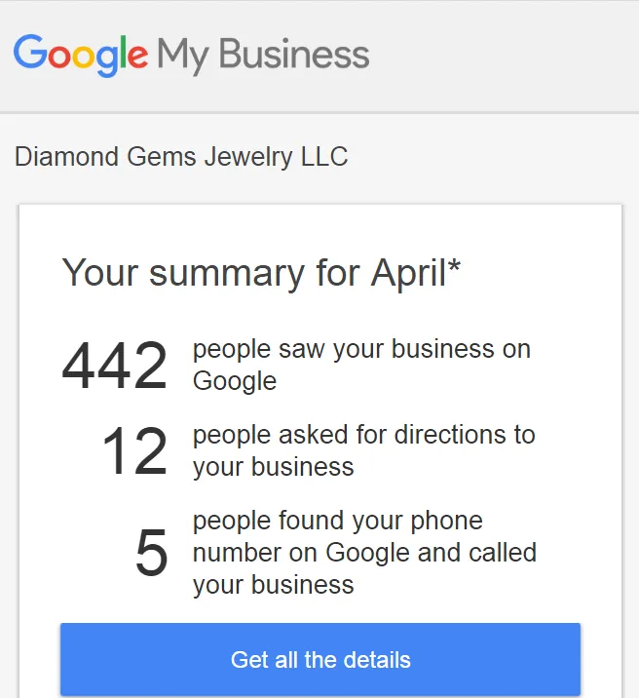This screenshot has width=639, height=698.
Task: Click "number on Google and called" line
Action: click(x=364, y=553)
